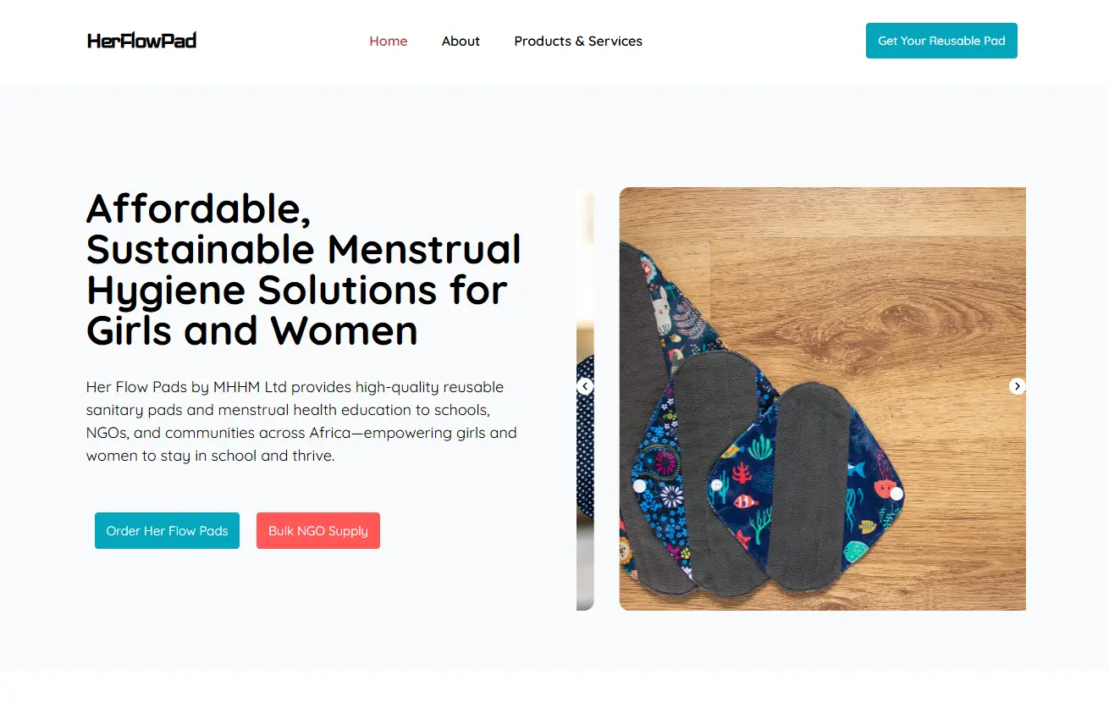
Task: Go to the About page
Action: pos(461,41)
